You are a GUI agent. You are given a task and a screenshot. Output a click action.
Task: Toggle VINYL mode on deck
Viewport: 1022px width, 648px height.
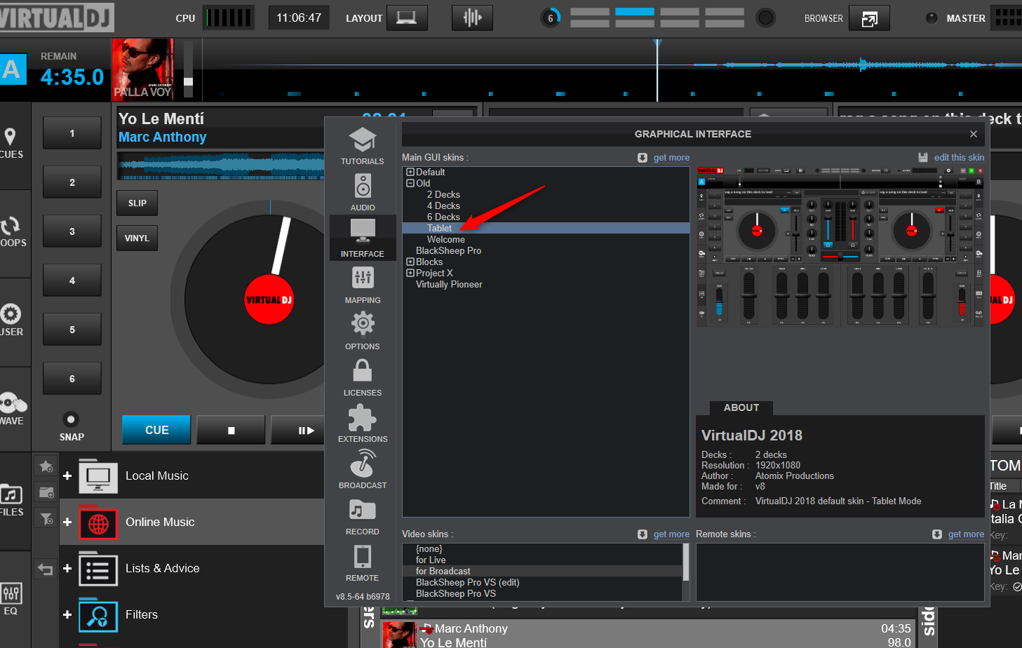click(x=137, y=238)
